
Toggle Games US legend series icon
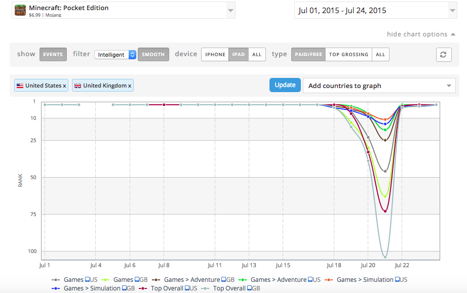pos(56,279)
